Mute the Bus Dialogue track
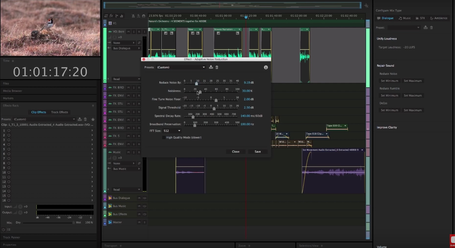 click(x=139, y=198)
